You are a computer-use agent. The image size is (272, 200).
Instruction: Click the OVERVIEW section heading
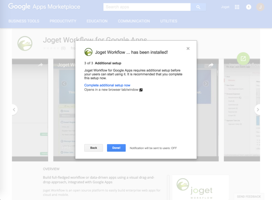51,169
